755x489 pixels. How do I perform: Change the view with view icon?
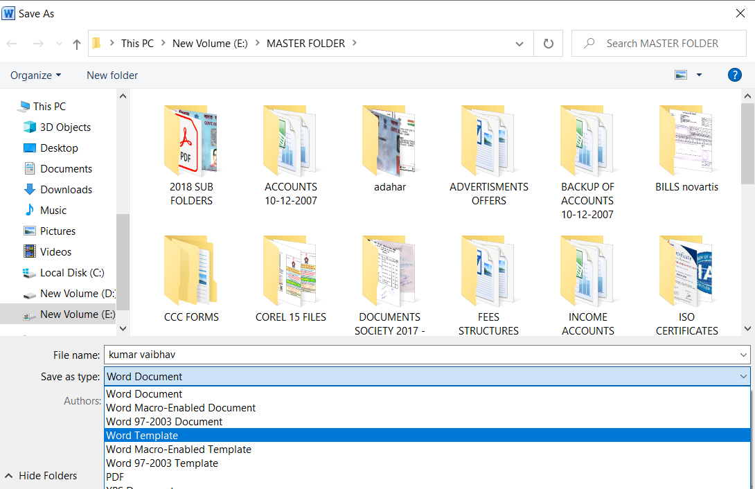coord(680,75)
